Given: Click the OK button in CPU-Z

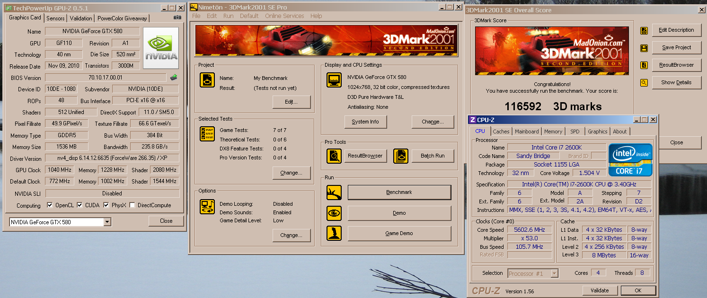Looking at the screenshot, I should coord(638,290).
